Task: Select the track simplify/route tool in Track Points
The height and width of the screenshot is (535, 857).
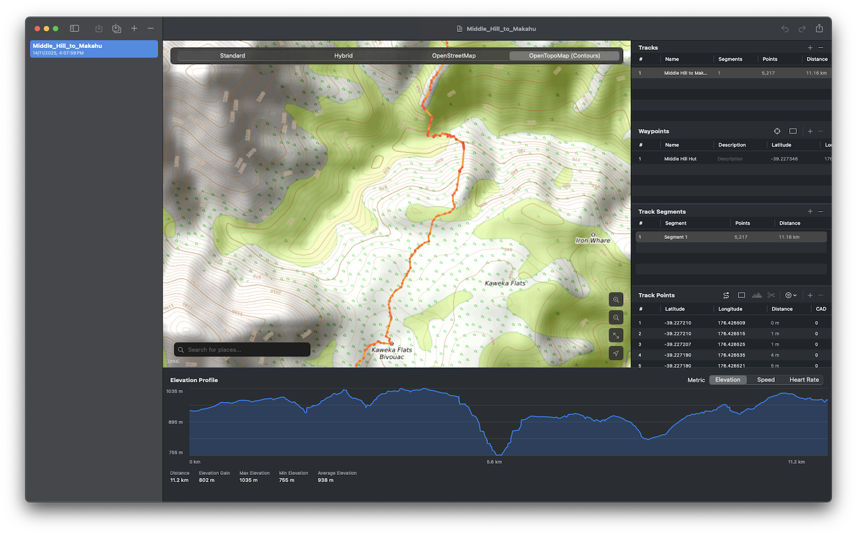Action: point(726,295)
